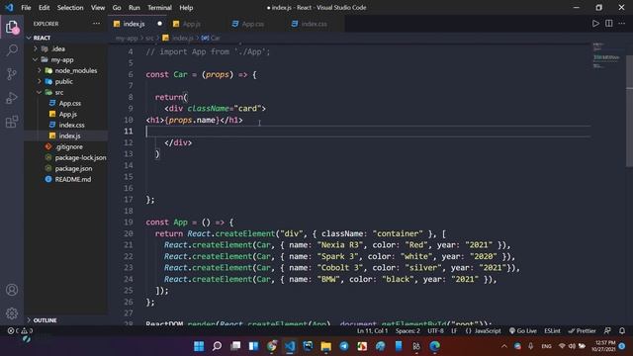The width and height of the screenshot is (633, 356).
Task: Click the feedback icon in status bar
Action: point(607,331)
